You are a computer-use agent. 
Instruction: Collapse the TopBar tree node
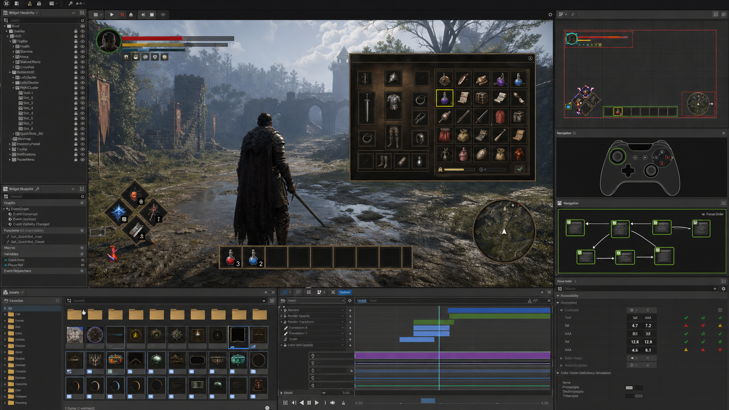[10, 41]
